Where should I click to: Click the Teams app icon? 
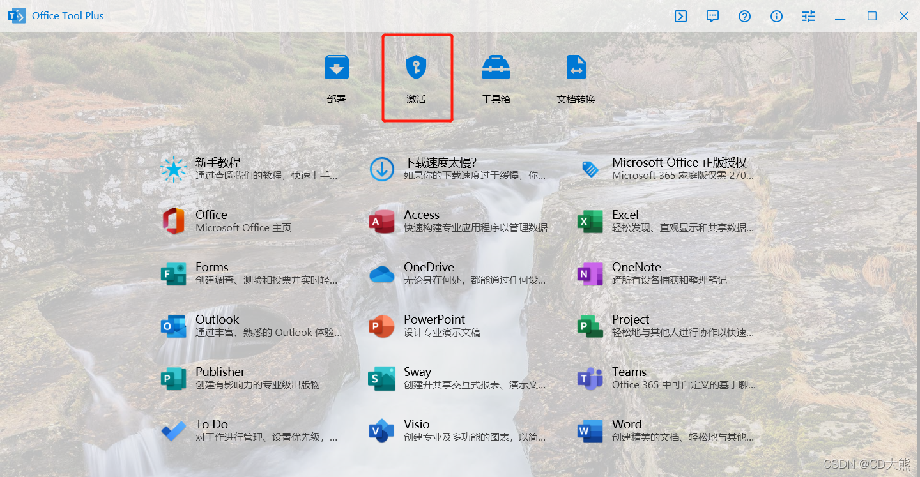pyautogui.click(x=590, y=379)
